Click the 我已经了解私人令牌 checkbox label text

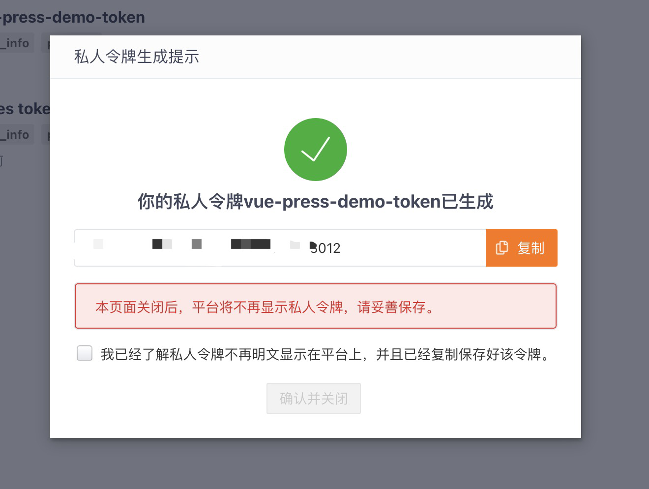(325, 354)
